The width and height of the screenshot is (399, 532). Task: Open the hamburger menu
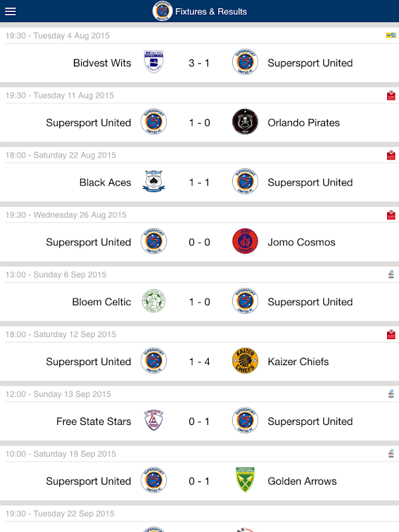tap(10, 11)
